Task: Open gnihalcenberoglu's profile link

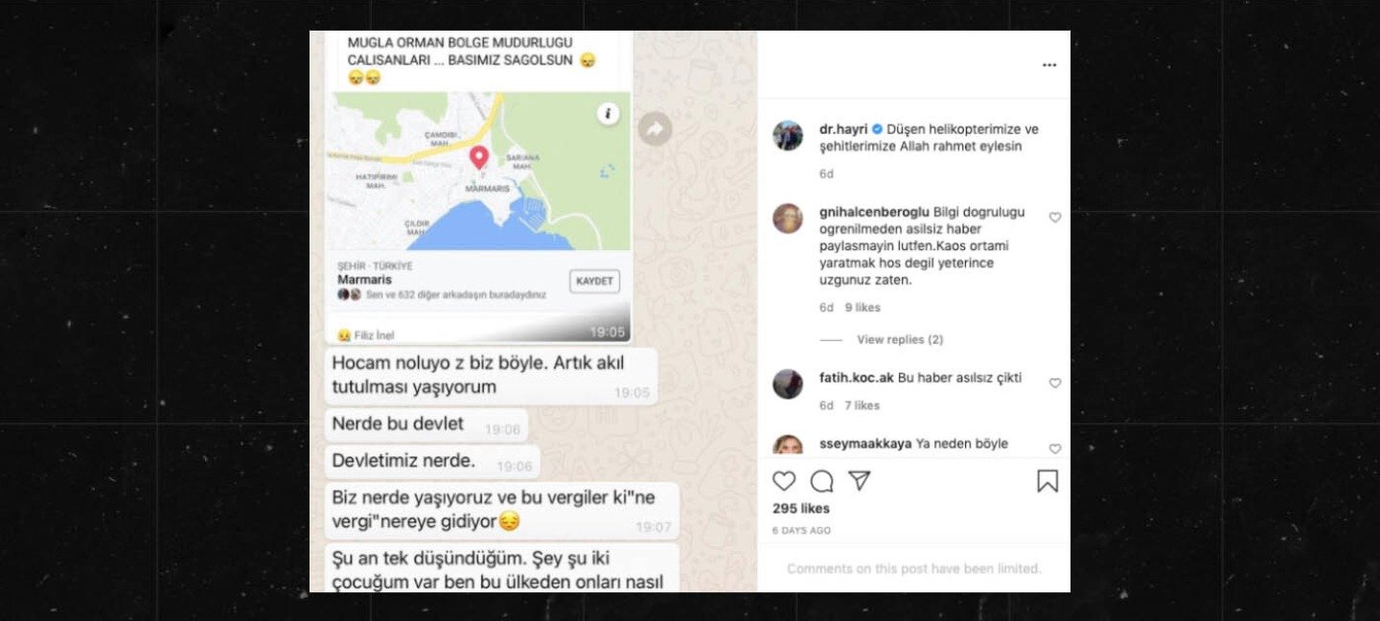Action: (874, 212)
